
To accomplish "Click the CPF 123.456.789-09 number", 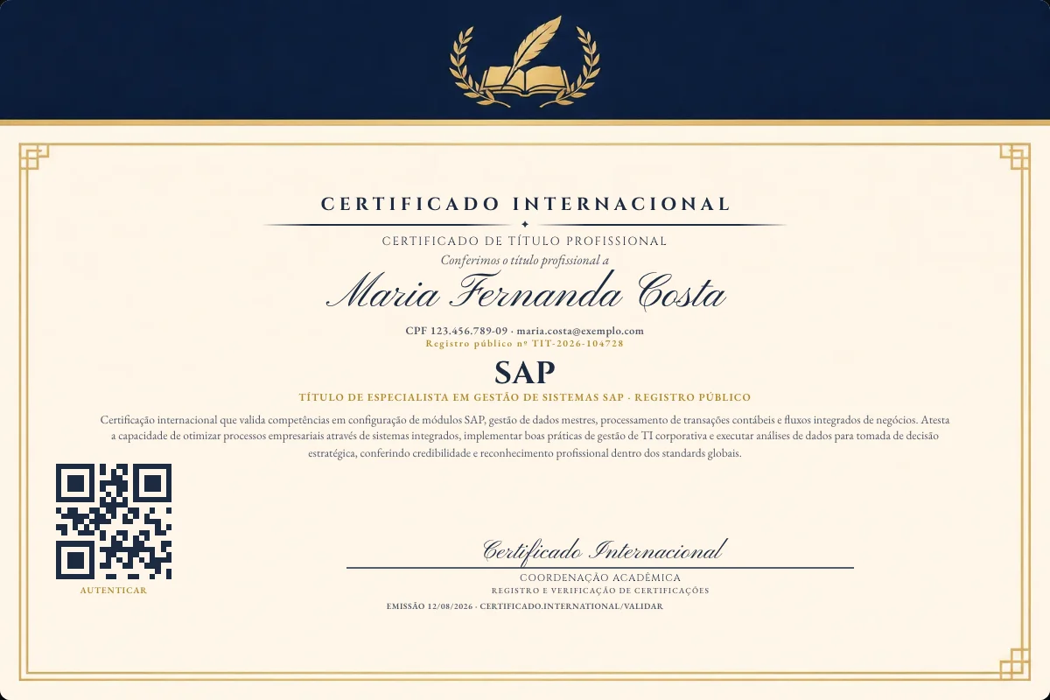I will pyautogui.click(x=457, y=331).
